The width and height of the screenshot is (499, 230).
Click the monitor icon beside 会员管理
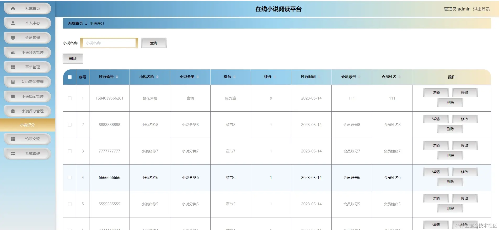(x=13, y=38)
